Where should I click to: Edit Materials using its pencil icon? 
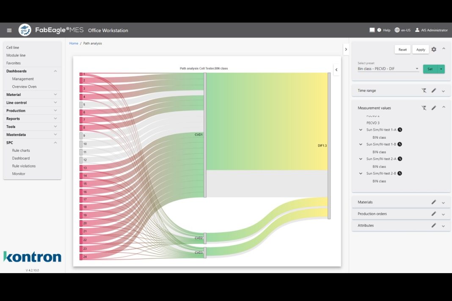pyautogui.click(x=433, y=202)
